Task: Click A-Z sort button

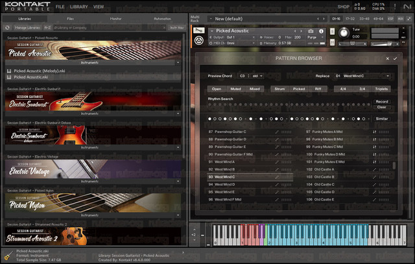Action: pos(47,27)
